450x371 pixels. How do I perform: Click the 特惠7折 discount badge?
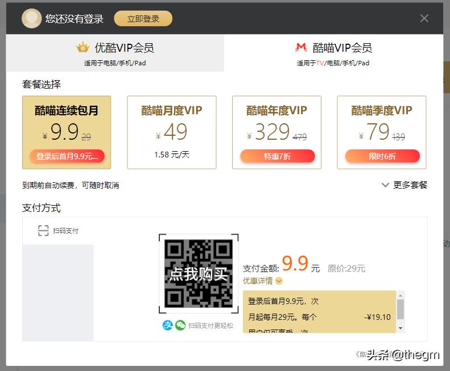pos(277,156)
